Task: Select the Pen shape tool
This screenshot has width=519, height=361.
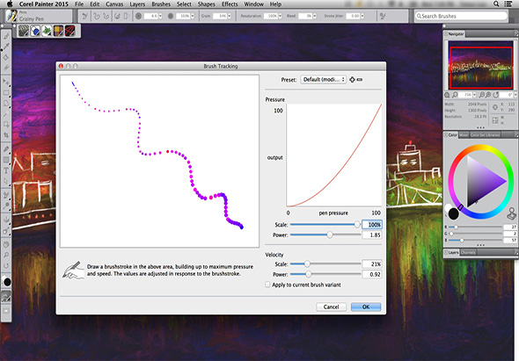Action: coord(6,149)
